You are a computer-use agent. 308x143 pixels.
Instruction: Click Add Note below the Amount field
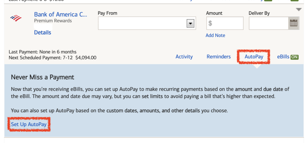215,35
